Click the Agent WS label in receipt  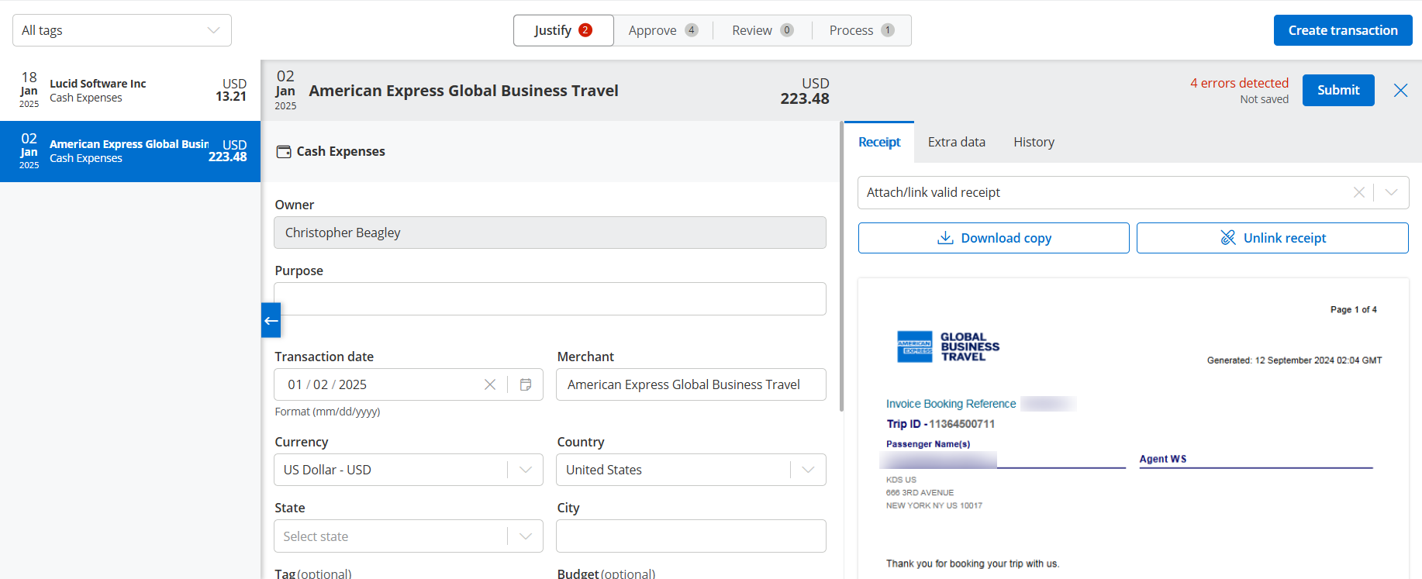[x=1162, y=459]
